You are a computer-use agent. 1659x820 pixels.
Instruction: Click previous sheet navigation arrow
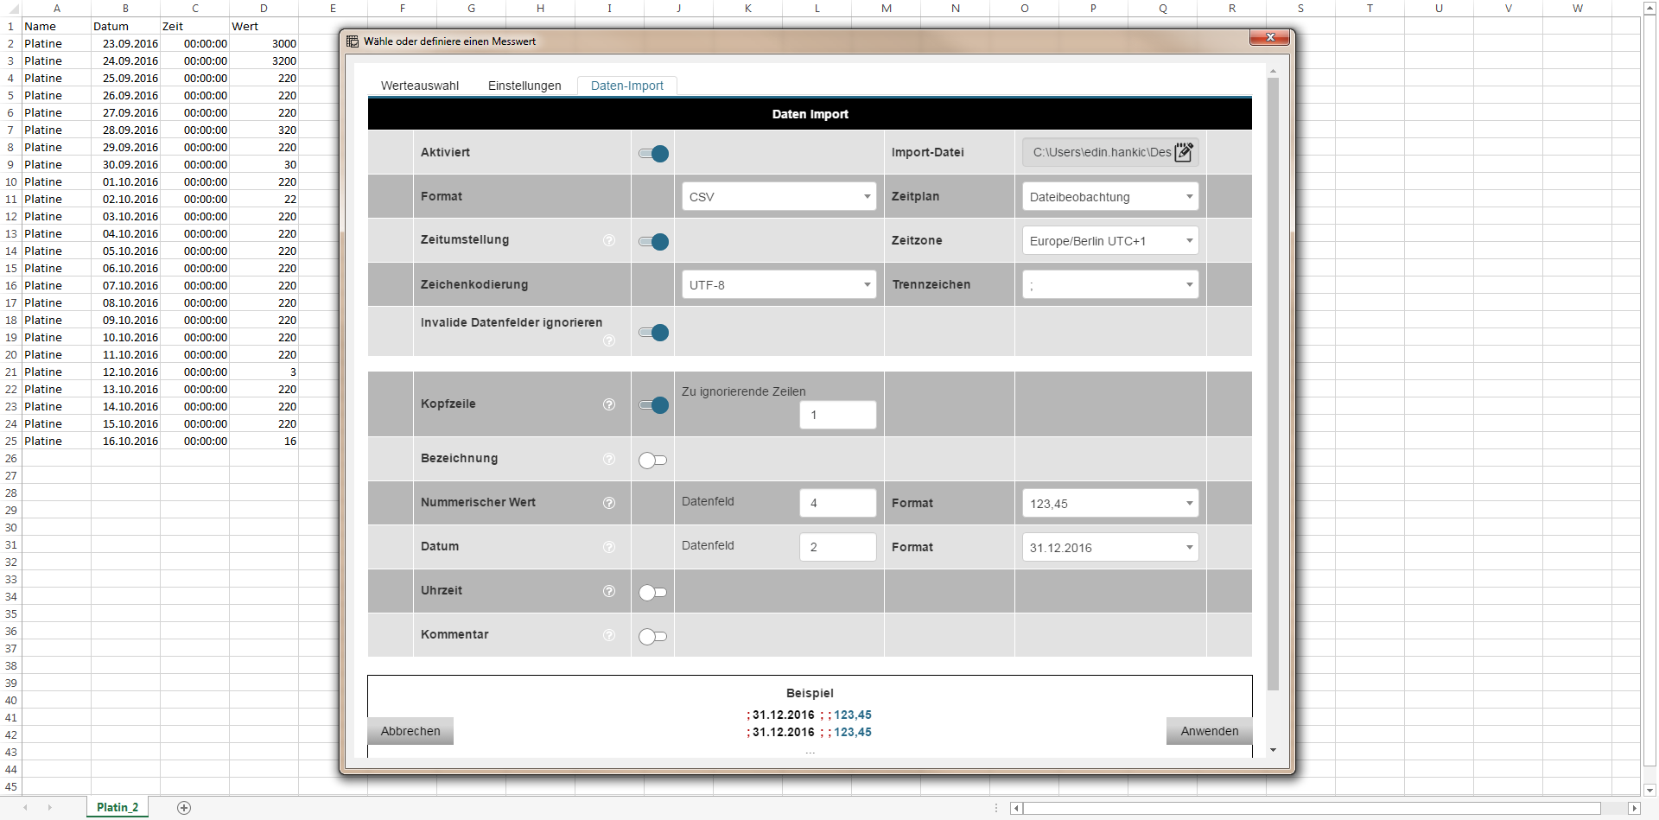pos(26,808)
